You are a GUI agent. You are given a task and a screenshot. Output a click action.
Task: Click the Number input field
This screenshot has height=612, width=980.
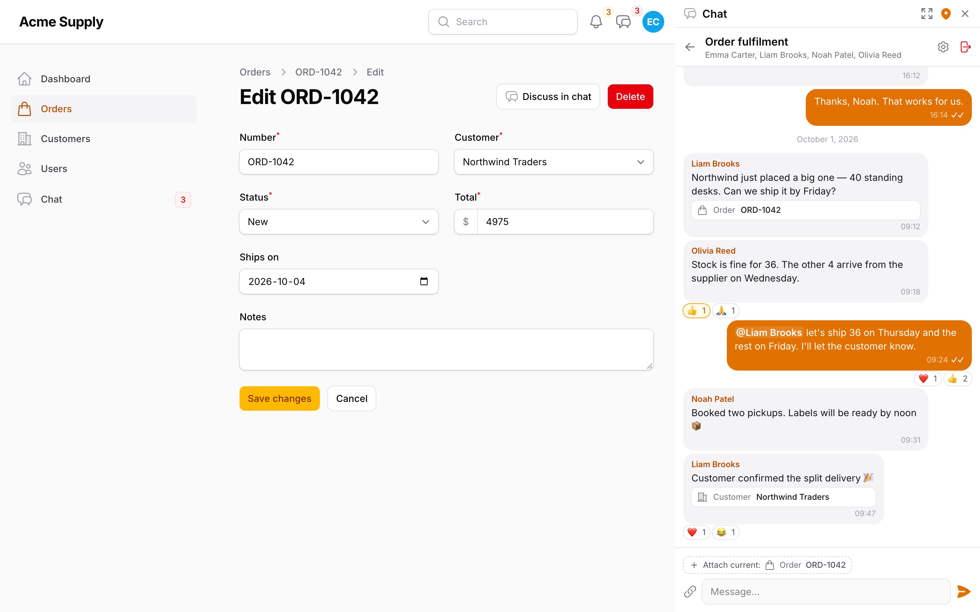[339, 162]
